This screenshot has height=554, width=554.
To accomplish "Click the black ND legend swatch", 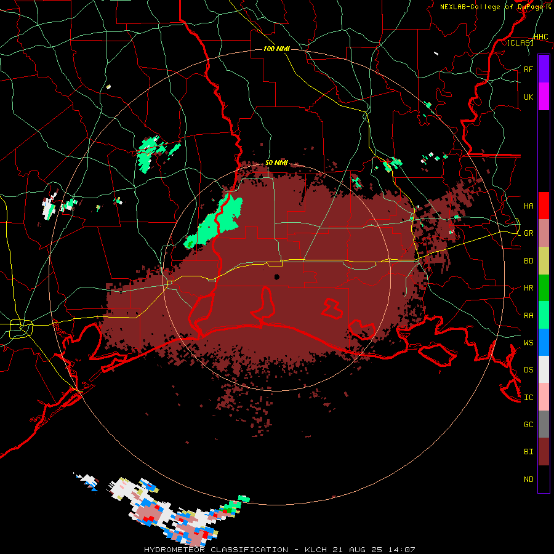I will 544,479.
